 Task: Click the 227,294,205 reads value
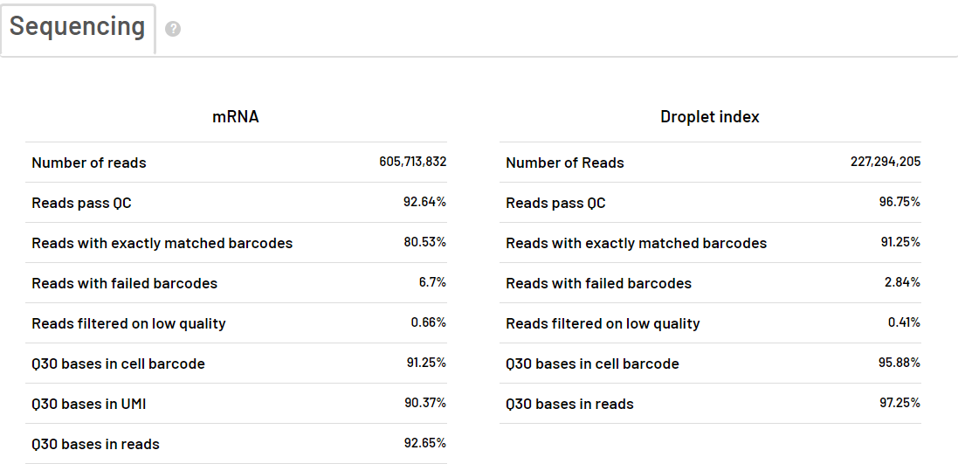(x=886, y=162)
